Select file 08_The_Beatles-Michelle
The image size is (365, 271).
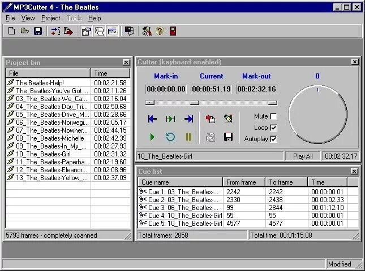67,138
